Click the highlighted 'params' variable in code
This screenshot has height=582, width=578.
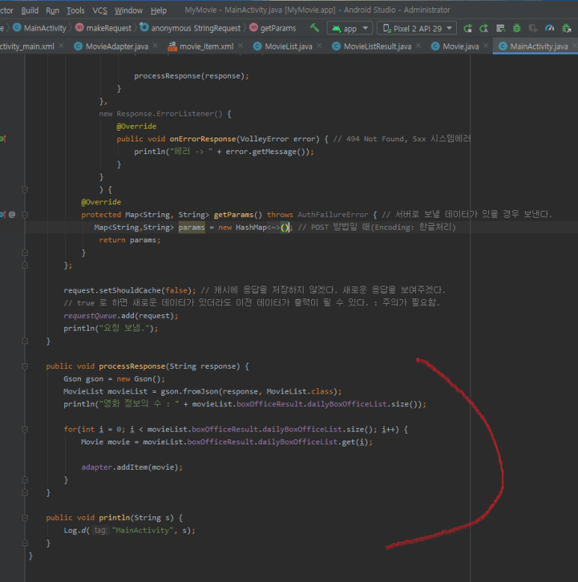point(191,227)
